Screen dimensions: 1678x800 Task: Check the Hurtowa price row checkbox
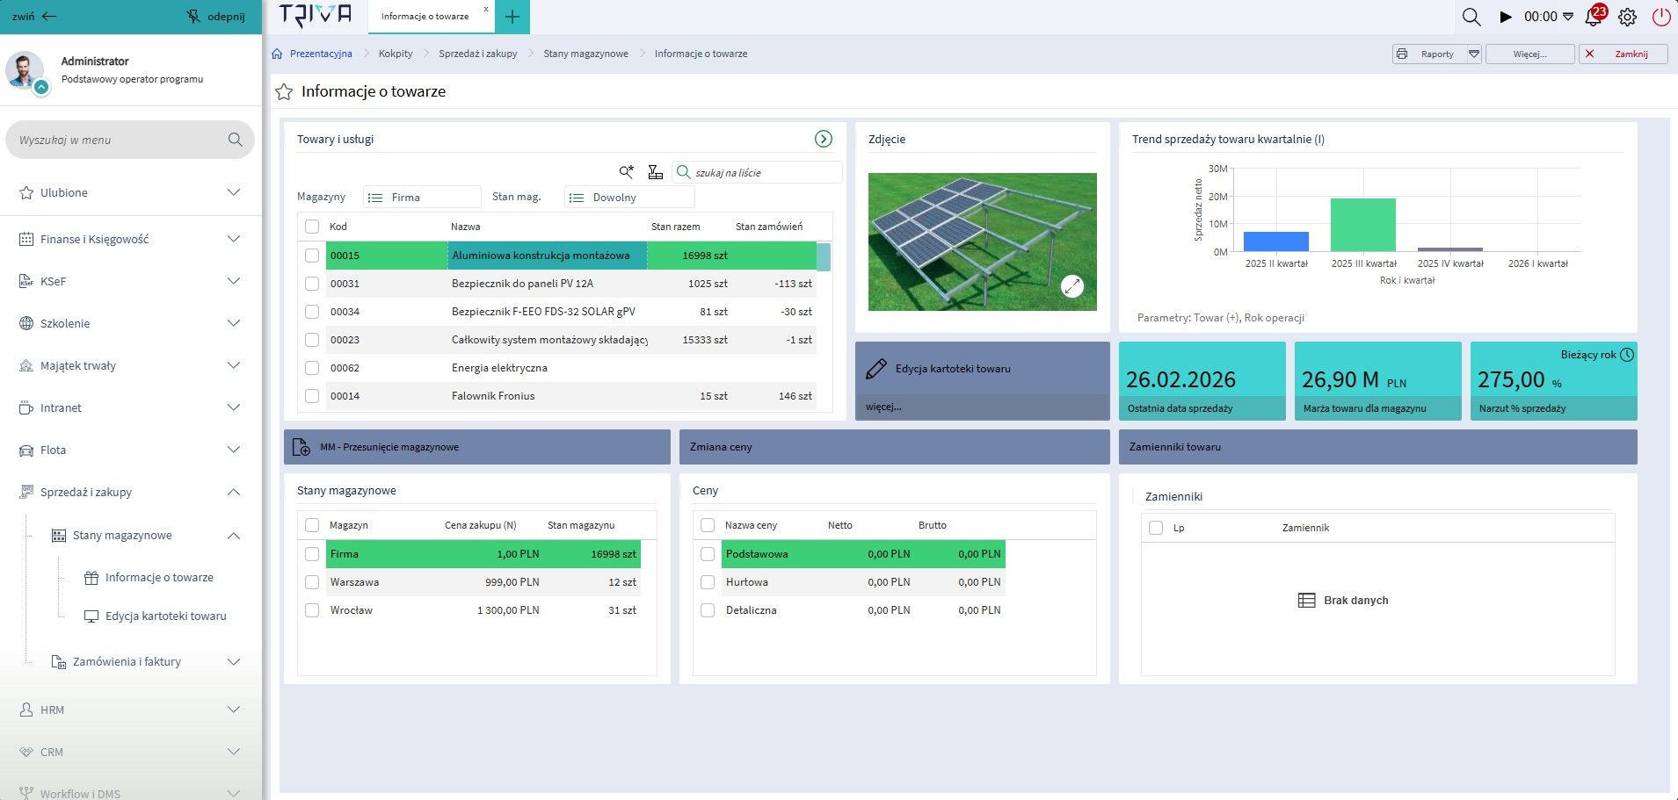point(708,582)
